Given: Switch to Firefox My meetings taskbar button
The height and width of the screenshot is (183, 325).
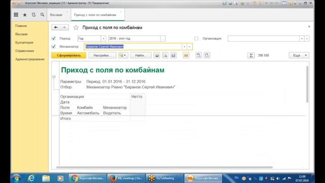Looking at the screenshot, I should 126,178.
